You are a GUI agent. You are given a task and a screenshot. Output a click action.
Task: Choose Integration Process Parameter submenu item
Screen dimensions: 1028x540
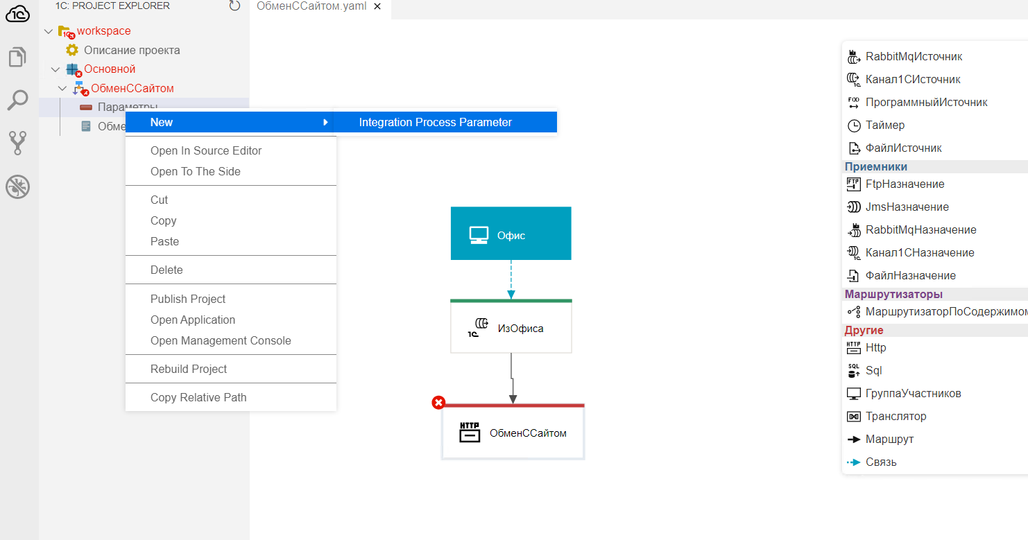(x=435, y=123)
